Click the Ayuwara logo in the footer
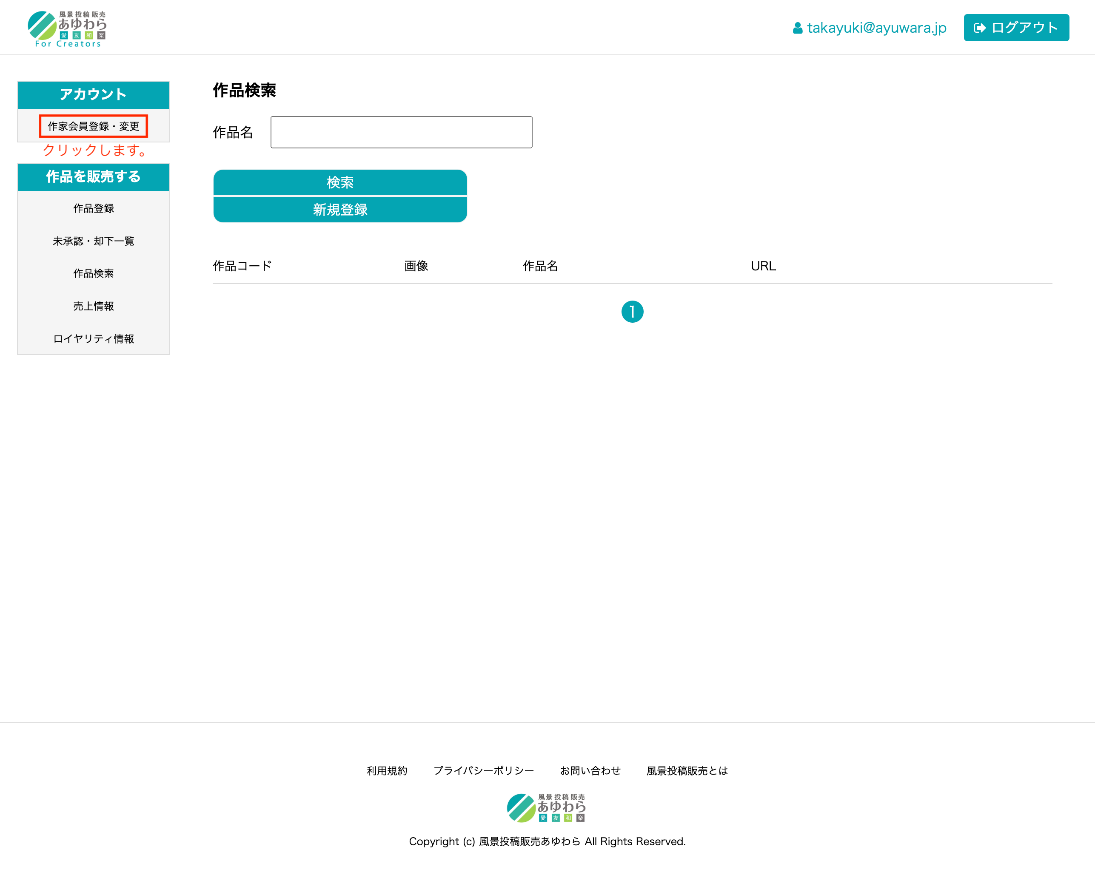 pos(547,807)
